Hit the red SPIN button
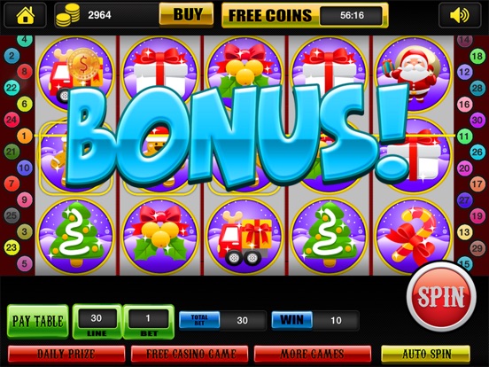 pos(441,296)
